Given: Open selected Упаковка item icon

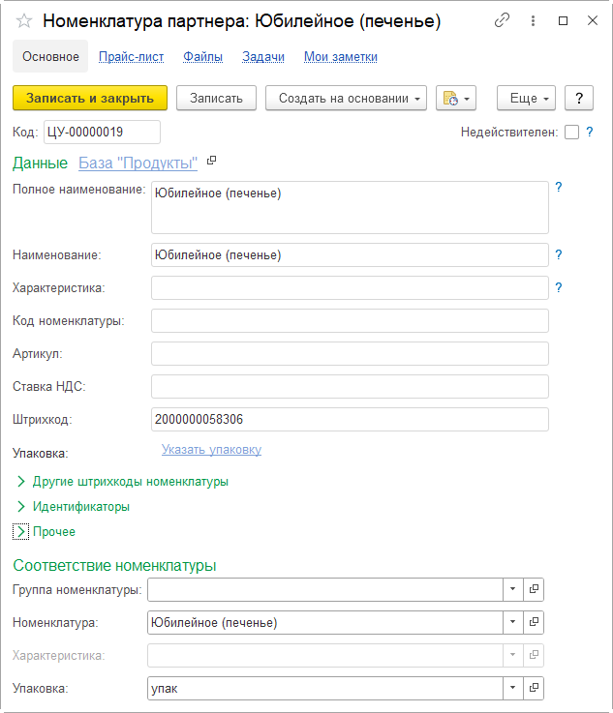Looking at the screenshot, I should click(x=534, y=688).
